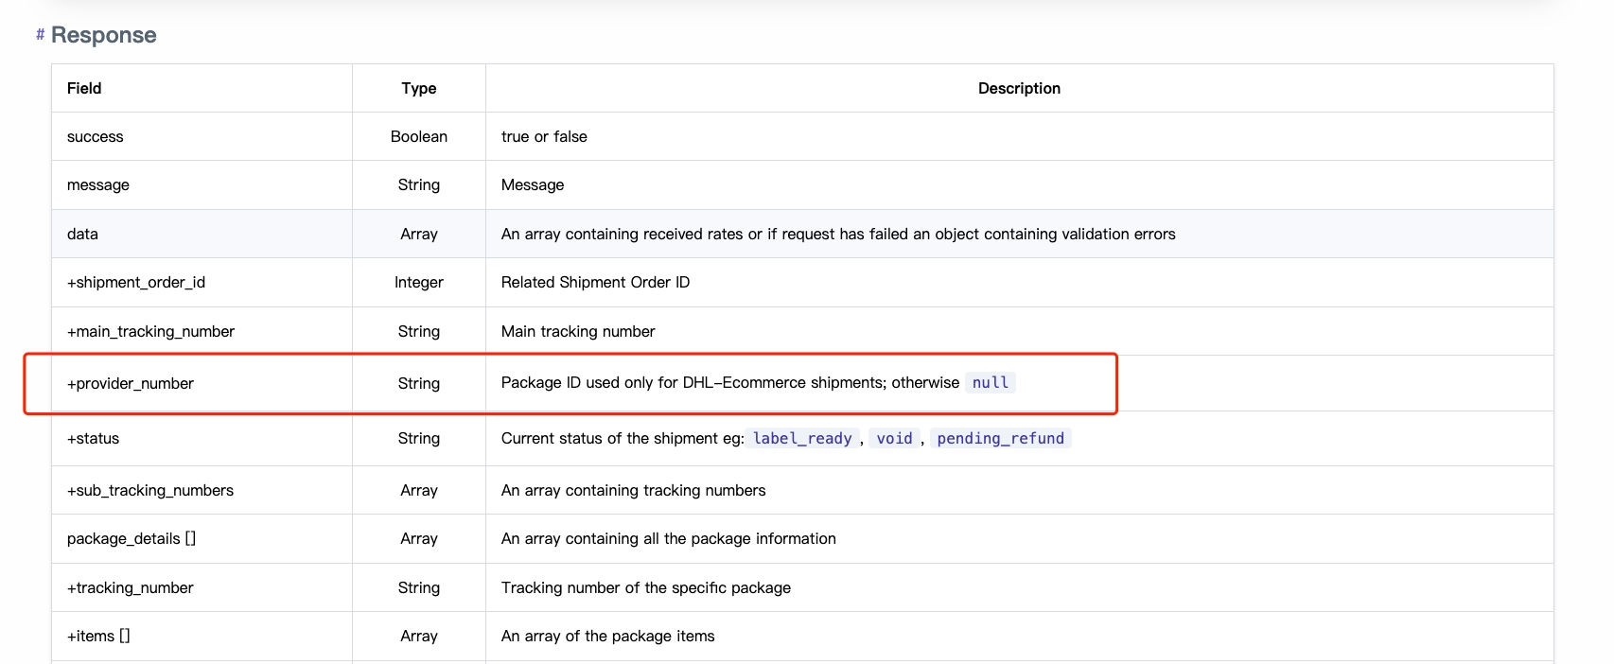Select the message field name
This screenshot has width=1614, height=664.
pos(98,184)
